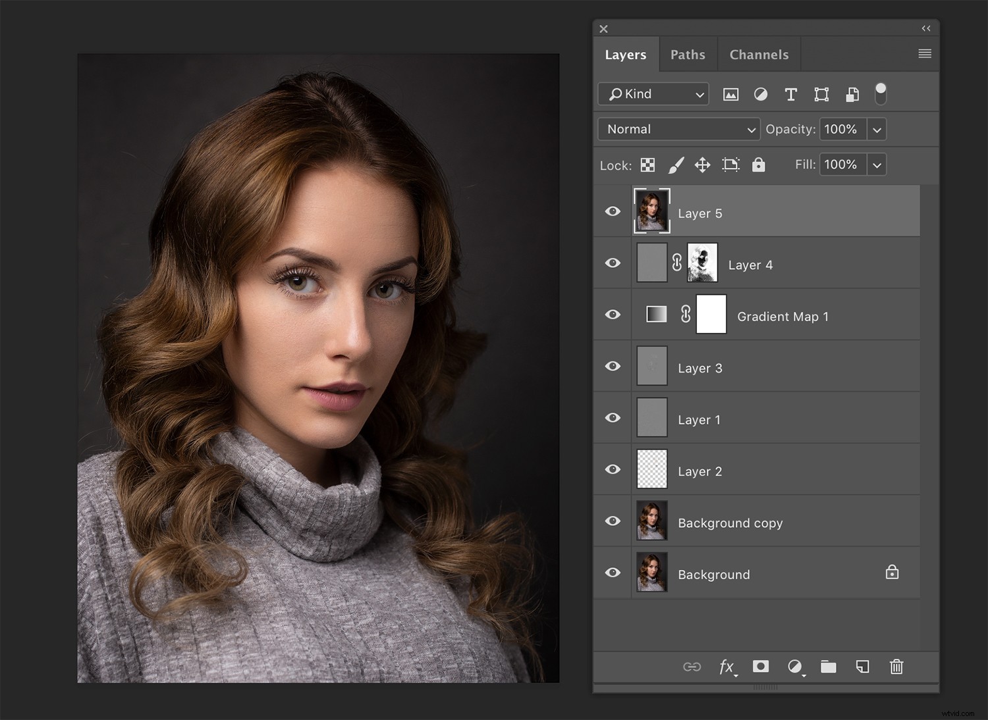Switch to the Channels tab

759,54
